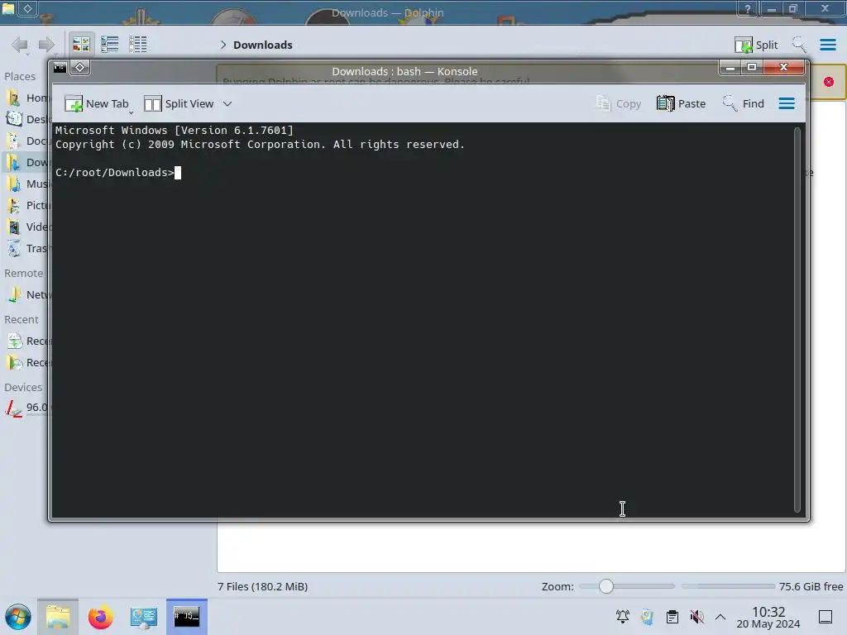Open Find in Konsole toolbar
Screen dimensions: 847x635
(744, 103)
